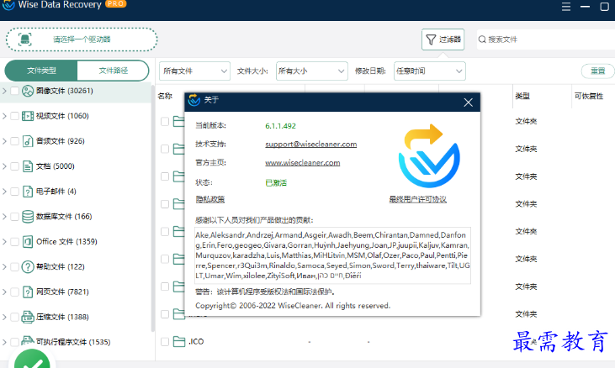The width and height of the screenshot is (615, 368).
Task: Open the www.wisecleaner.com homepage link
Action: pos(302,162)
